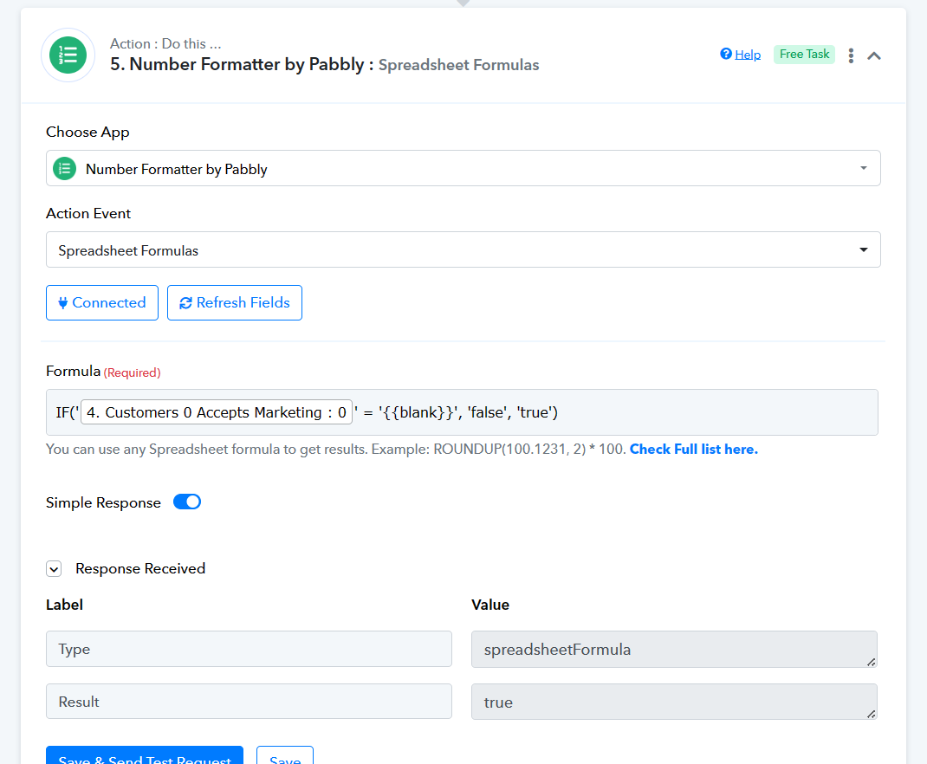Click the Formula (Required) label
Image resolution: width=927 pixels, height=764 pixels.
[103, 371]
